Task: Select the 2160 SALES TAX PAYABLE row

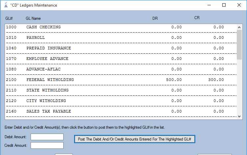Action: pyautogui.click(x=121, y=112)
